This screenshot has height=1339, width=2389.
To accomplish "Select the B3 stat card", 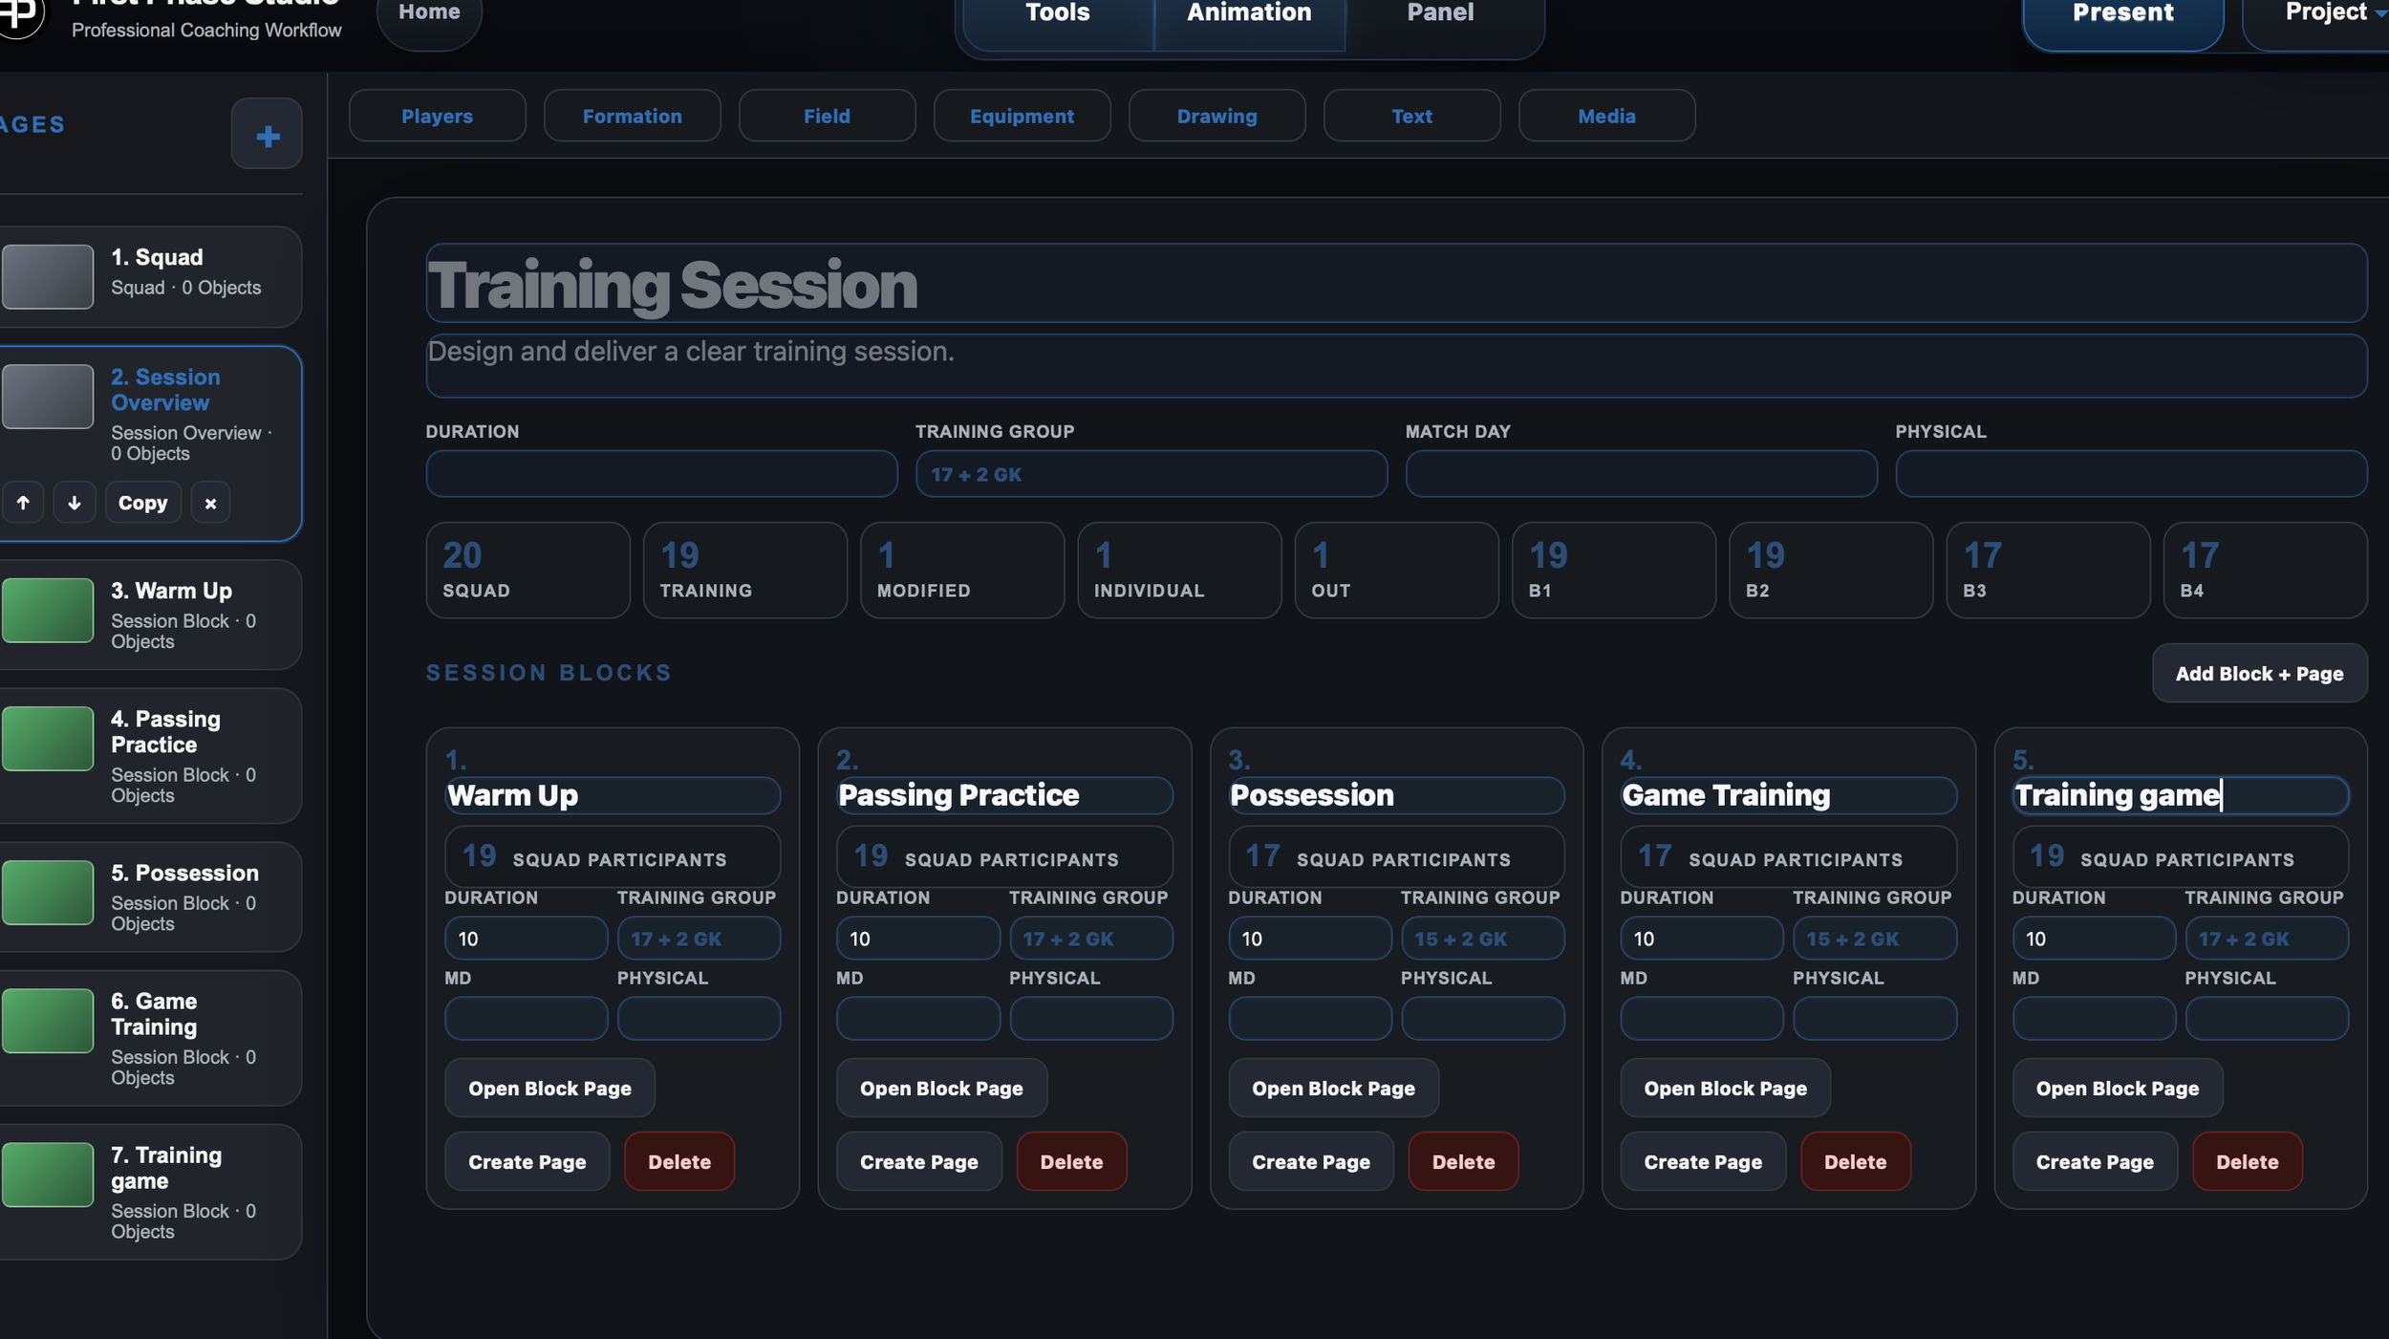I will point(2048,571).
